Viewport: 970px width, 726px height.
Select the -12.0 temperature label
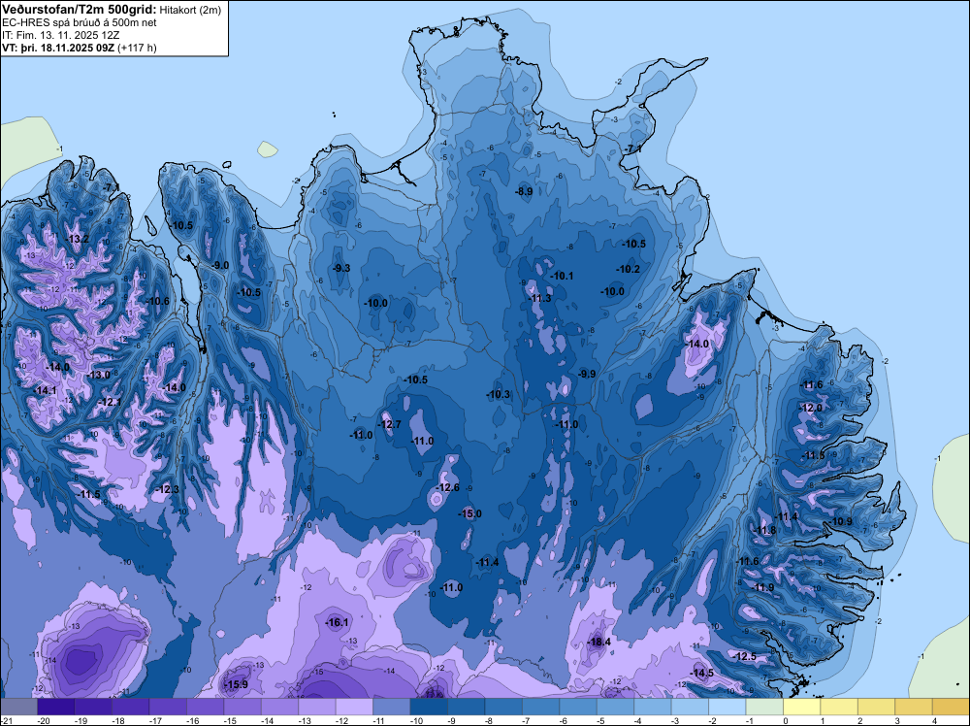[812, 409]
